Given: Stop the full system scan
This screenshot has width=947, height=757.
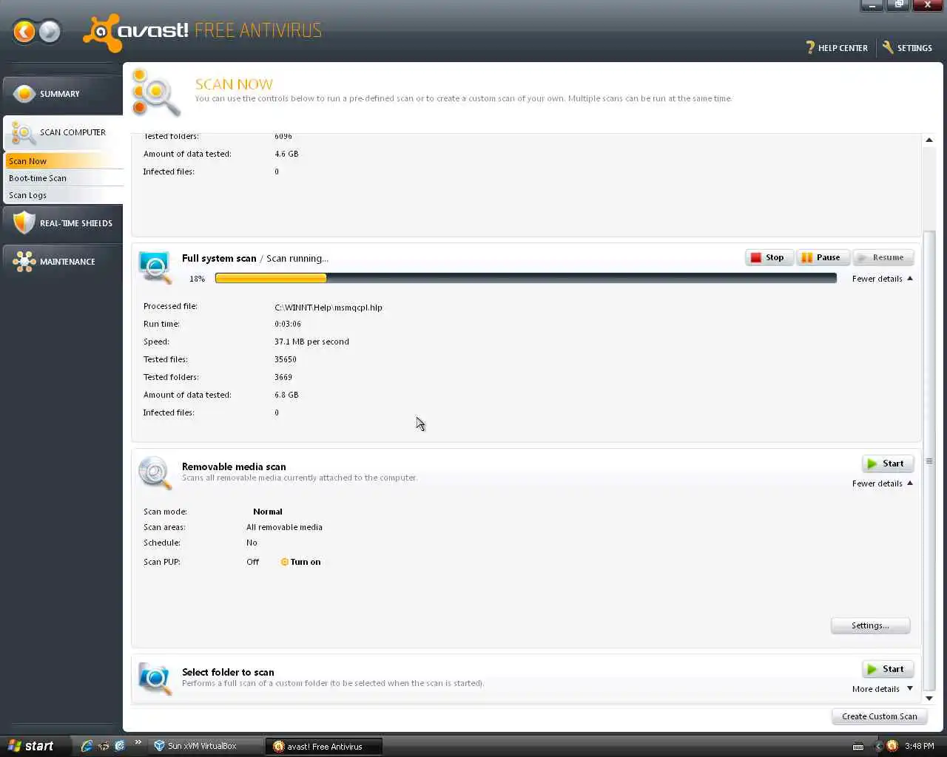Looking at the screenshot, I should pos(769,257).
